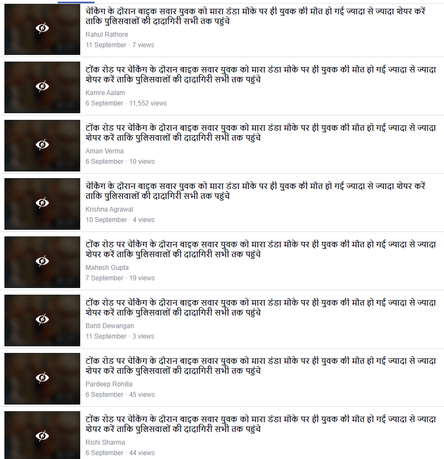Open Mahesh Gupta's profile name

click(107, 268)
